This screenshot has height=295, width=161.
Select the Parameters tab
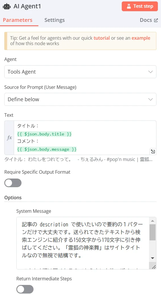click(x=17, y=20)
